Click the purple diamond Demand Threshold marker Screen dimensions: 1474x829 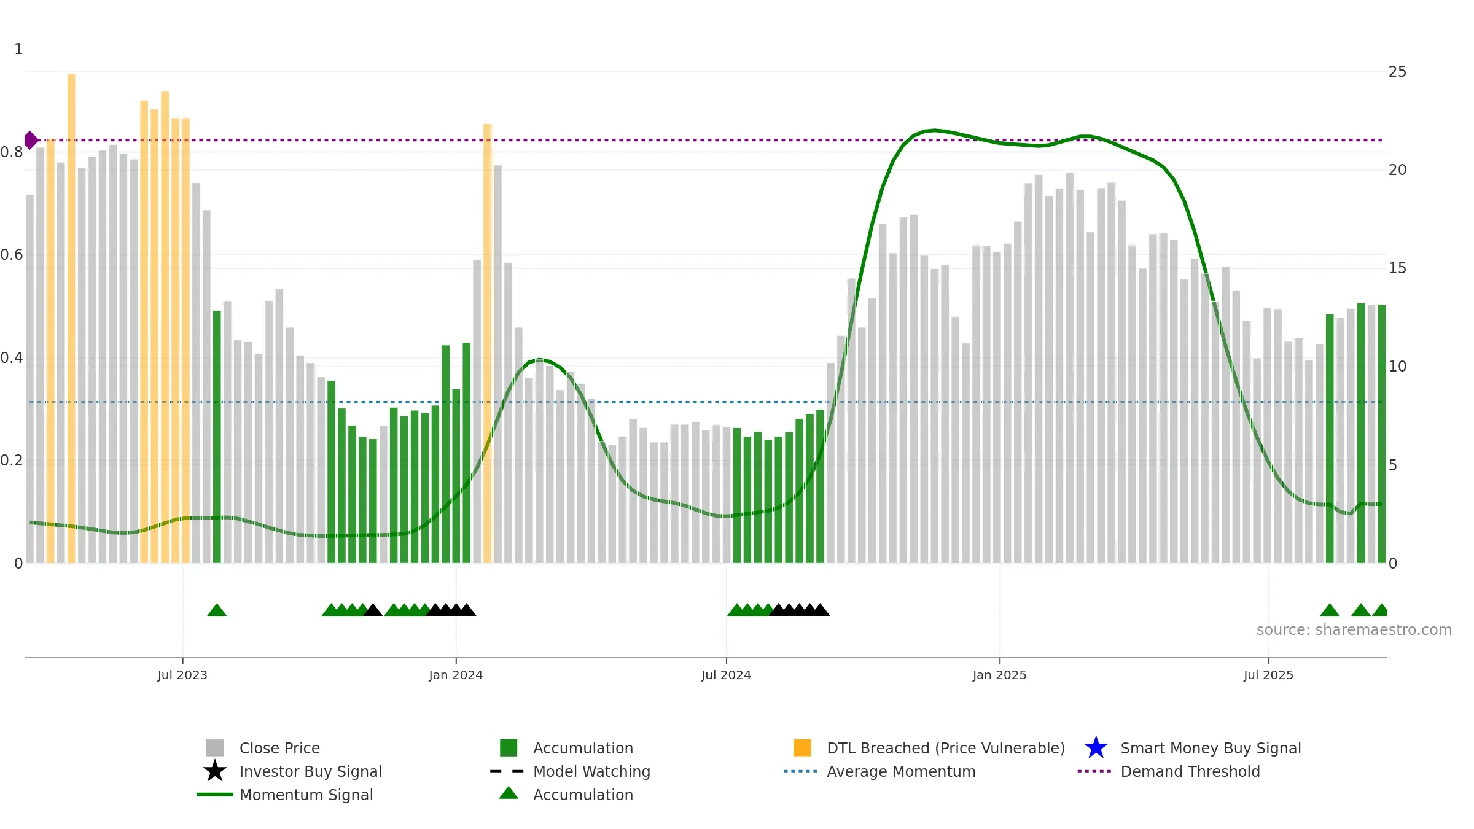31,140
